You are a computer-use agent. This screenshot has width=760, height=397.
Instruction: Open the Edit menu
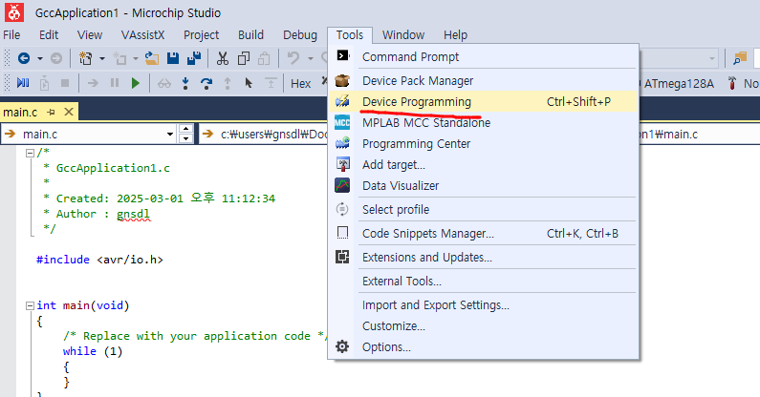point(49,35)
